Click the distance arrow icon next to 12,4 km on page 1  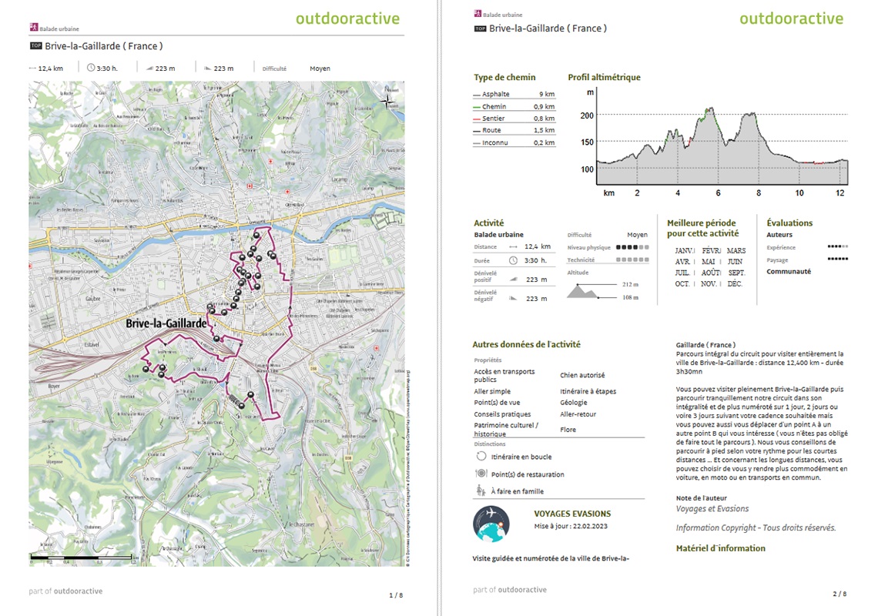32,69
